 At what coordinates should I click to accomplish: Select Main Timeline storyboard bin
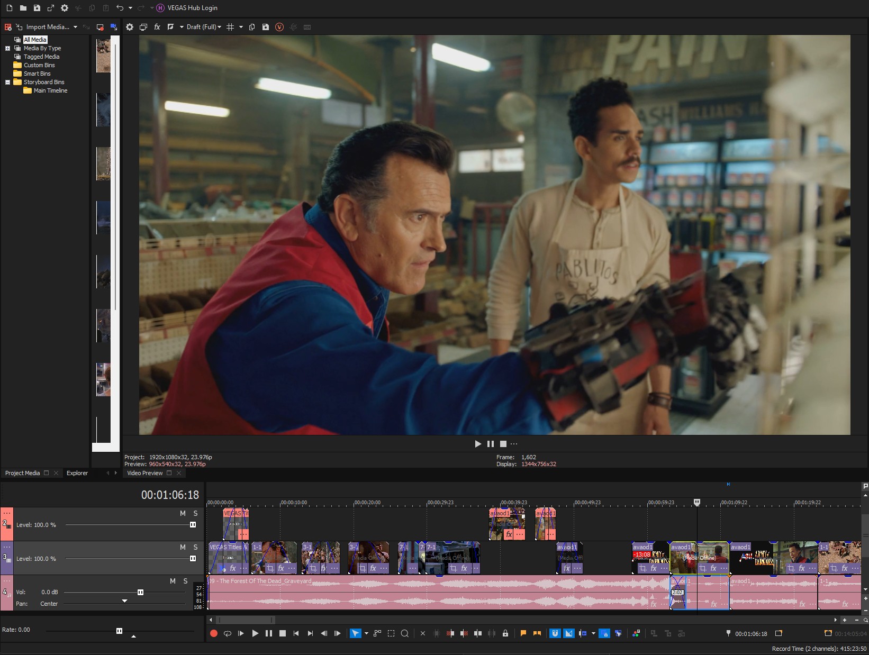[x=50, y=90]
